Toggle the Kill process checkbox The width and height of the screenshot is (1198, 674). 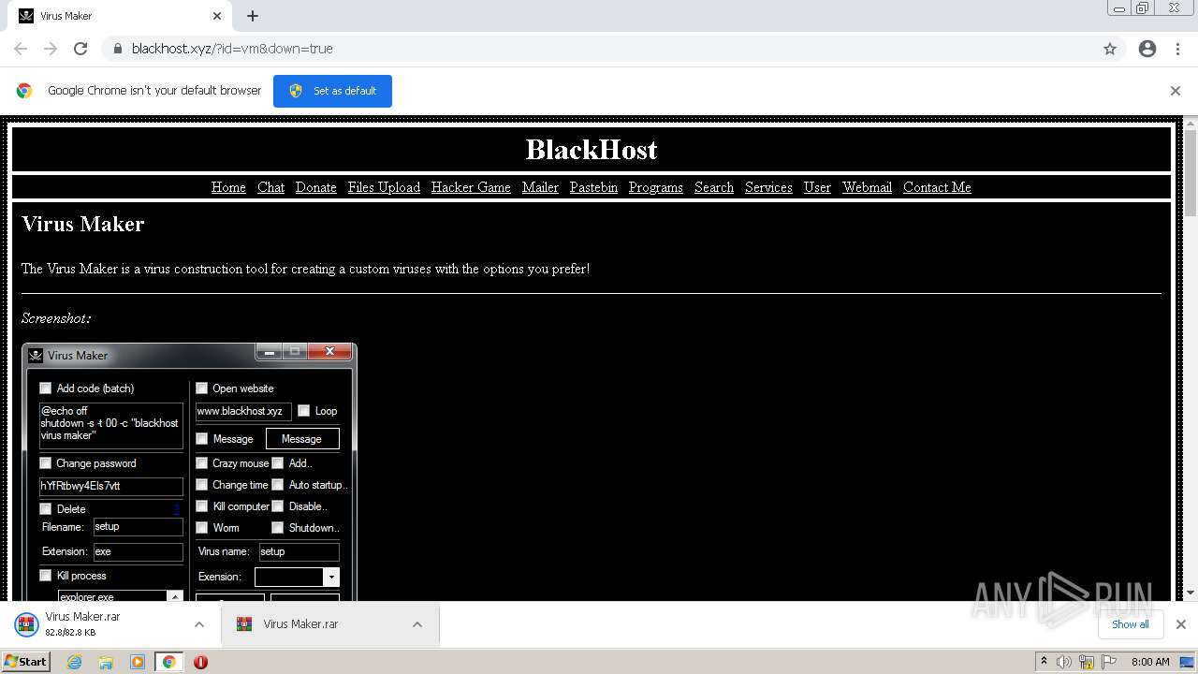pos(45,575)
